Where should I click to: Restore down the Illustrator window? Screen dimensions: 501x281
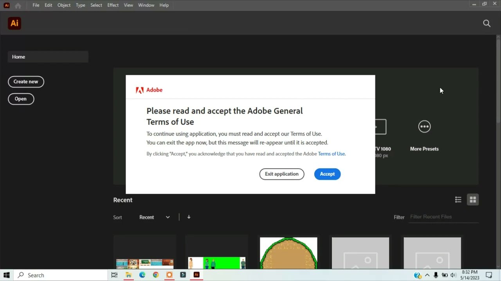point(485,4)
